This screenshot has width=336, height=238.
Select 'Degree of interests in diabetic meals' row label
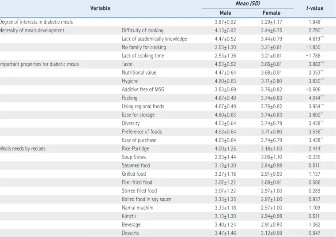(x=36, y=22)
